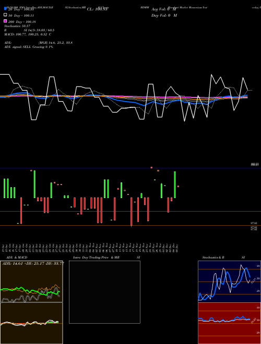Select the '200 Day = 100.18' legend text

(x=22, y=22)
